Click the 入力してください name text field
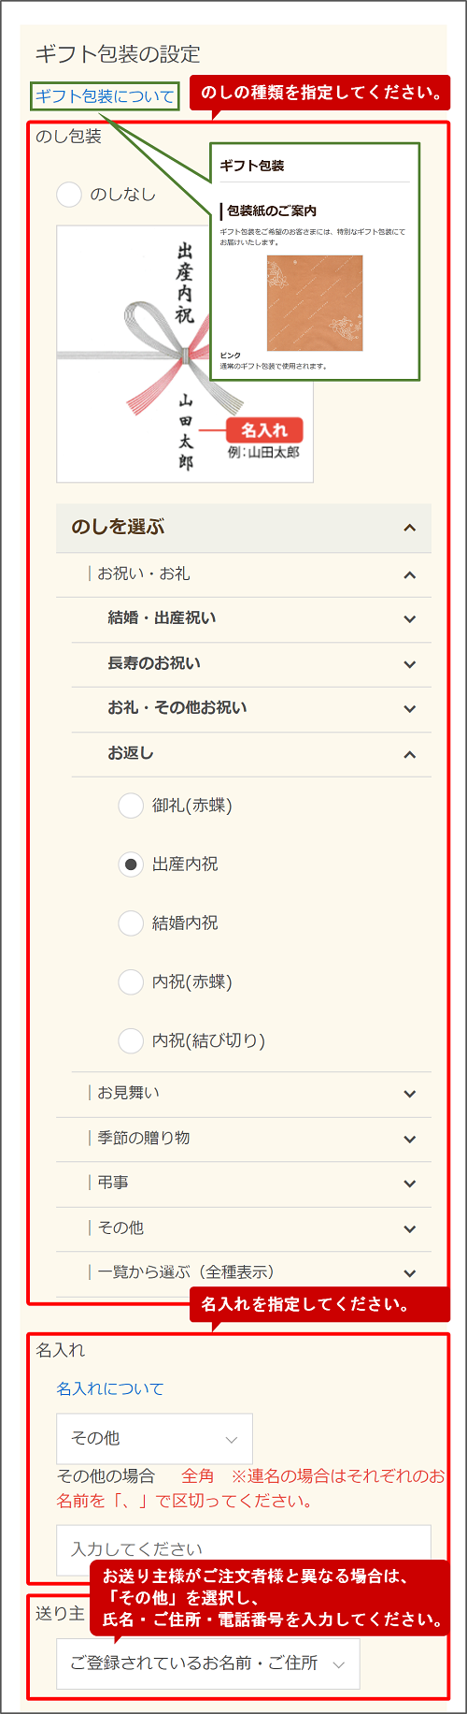Screen dimensions: 467x1714 244,1548
